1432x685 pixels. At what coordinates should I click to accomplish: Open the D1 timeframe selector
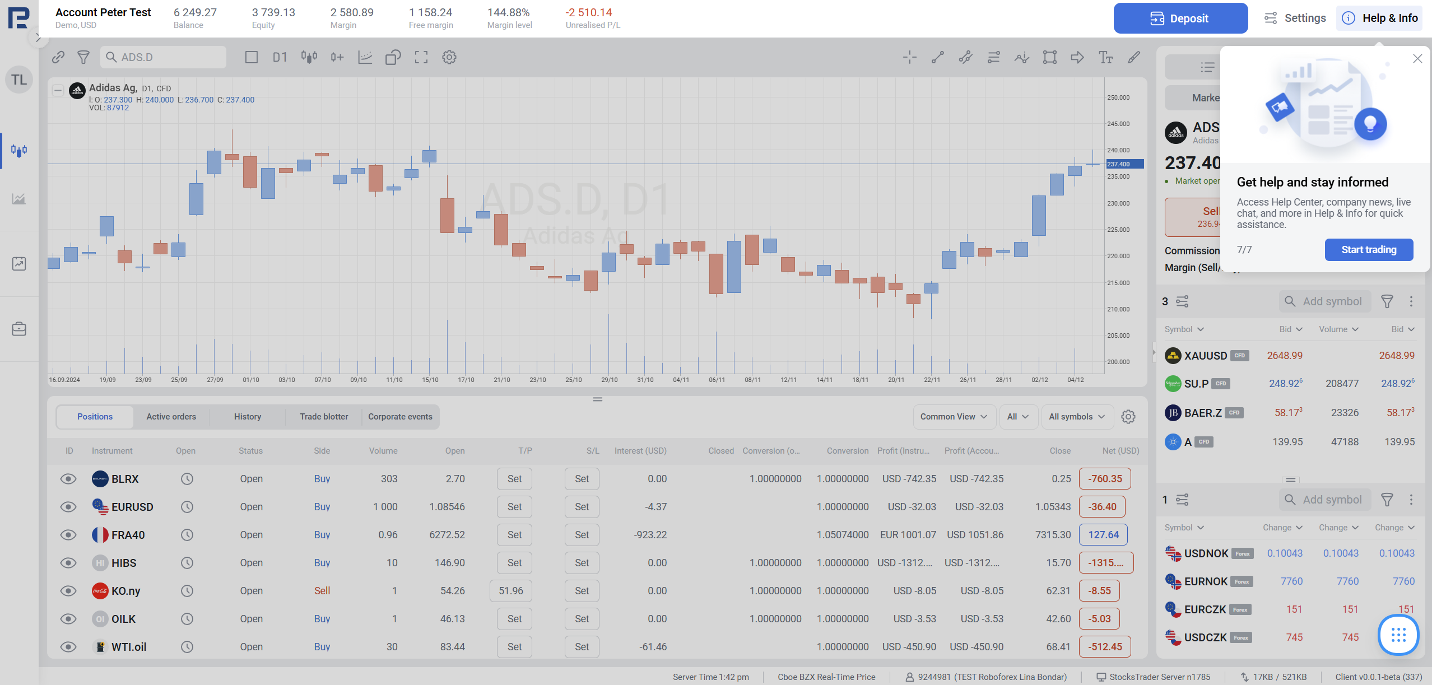tap(280, 57)
